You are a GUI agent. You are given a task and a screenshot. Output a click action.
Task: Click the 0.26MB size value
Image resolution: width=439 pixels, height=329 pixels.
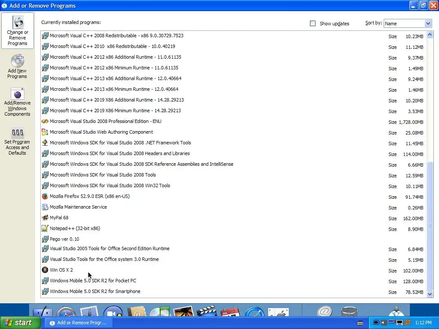pos(415,208)
